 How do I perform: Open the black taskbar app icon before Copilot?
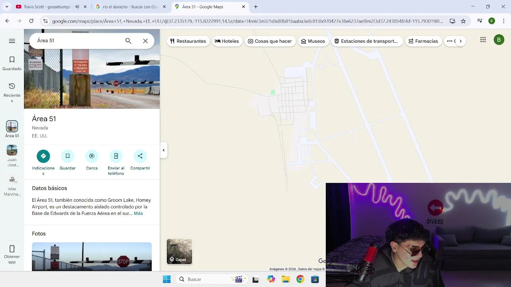point(255,279)
